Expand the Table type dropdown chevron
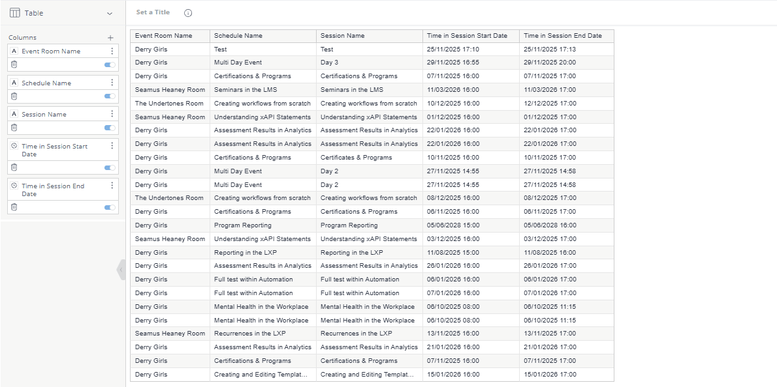 [109, 13]
